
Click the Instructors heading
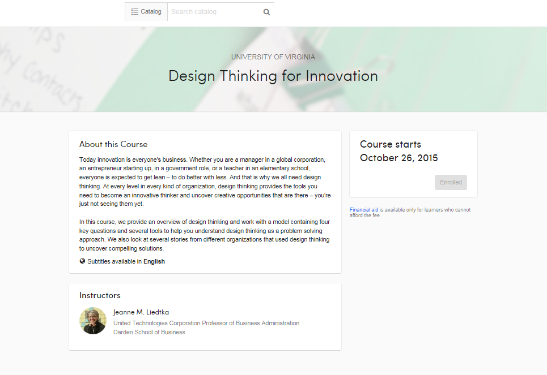100,295
